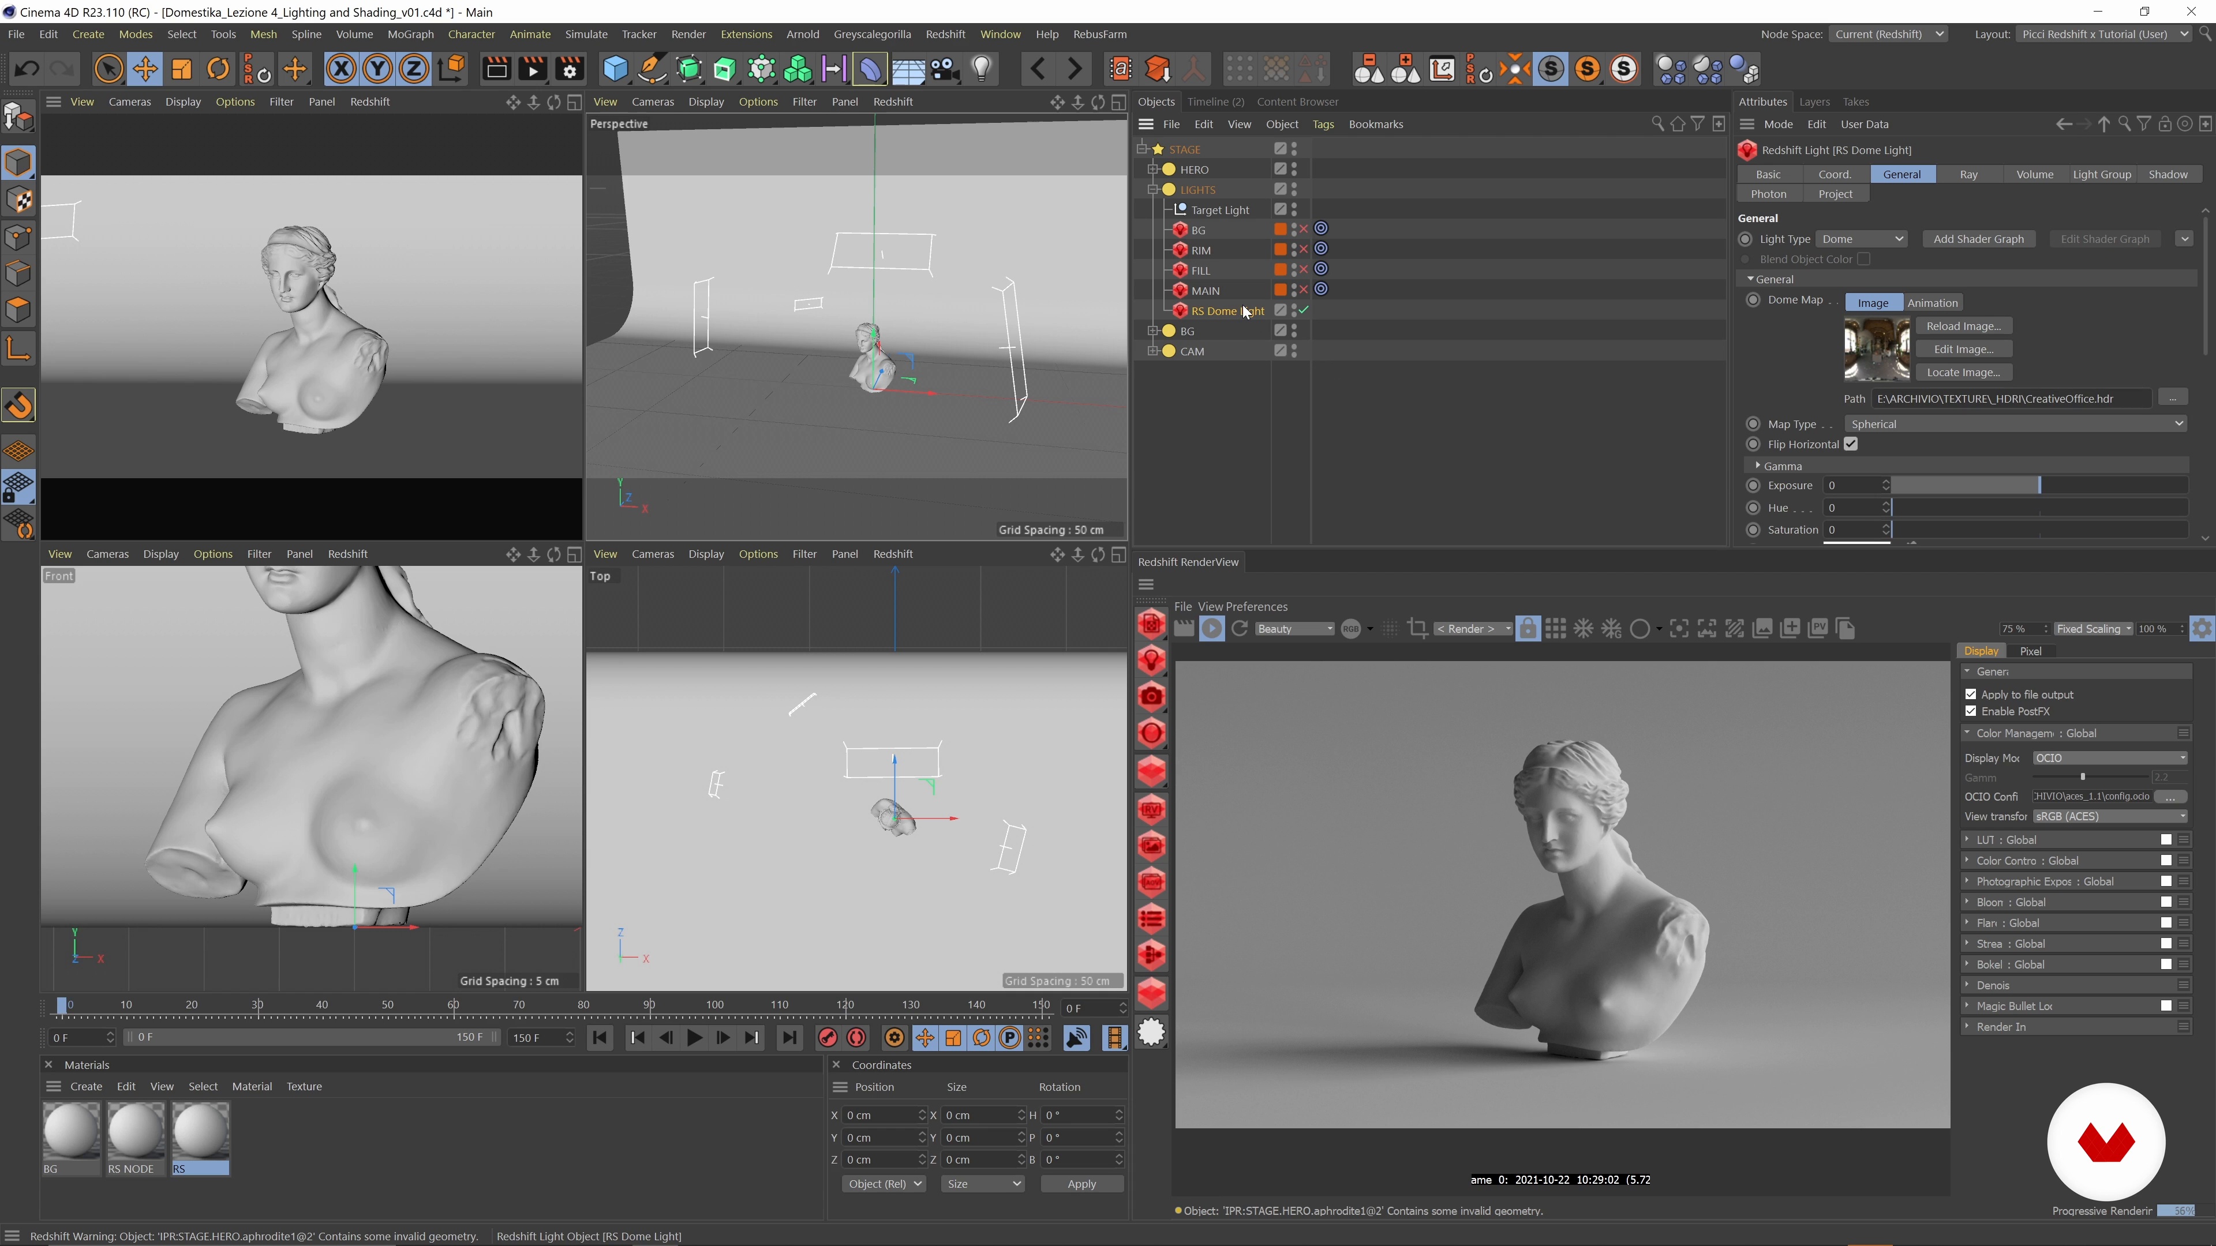
Task: Enable the Bloom Global checkbox
Action: (x=2166, y=902)
